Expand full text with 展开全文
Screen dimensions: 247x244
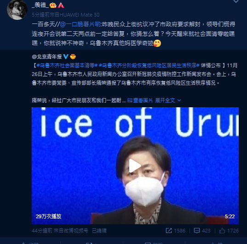point(165,100)
